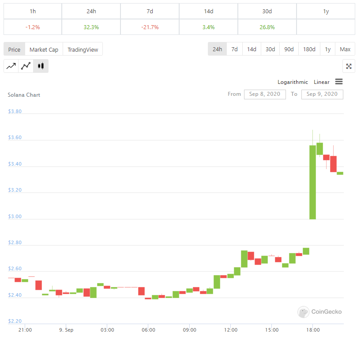Click the 32.3% 24h change value

[91, 27]
